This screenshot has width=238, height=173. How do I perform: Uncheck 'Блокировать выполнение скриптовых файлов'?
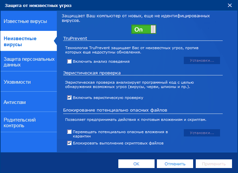pos(69,143)
